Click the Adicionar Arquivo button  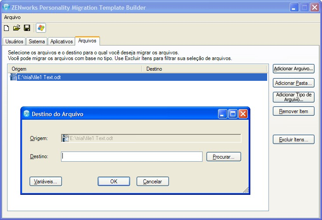tap(293, 68)
